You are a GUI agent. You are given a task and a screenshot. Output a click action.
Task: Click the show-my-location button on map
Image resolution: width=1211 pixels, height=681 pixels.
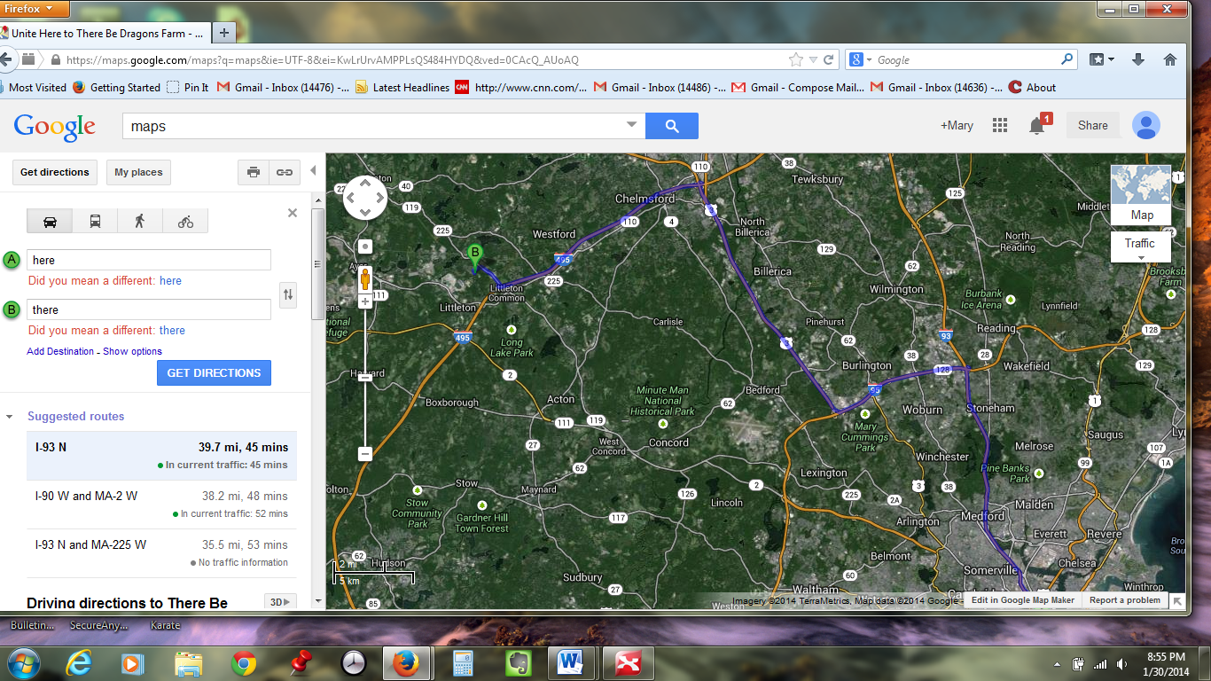click(x=365, y=247)
